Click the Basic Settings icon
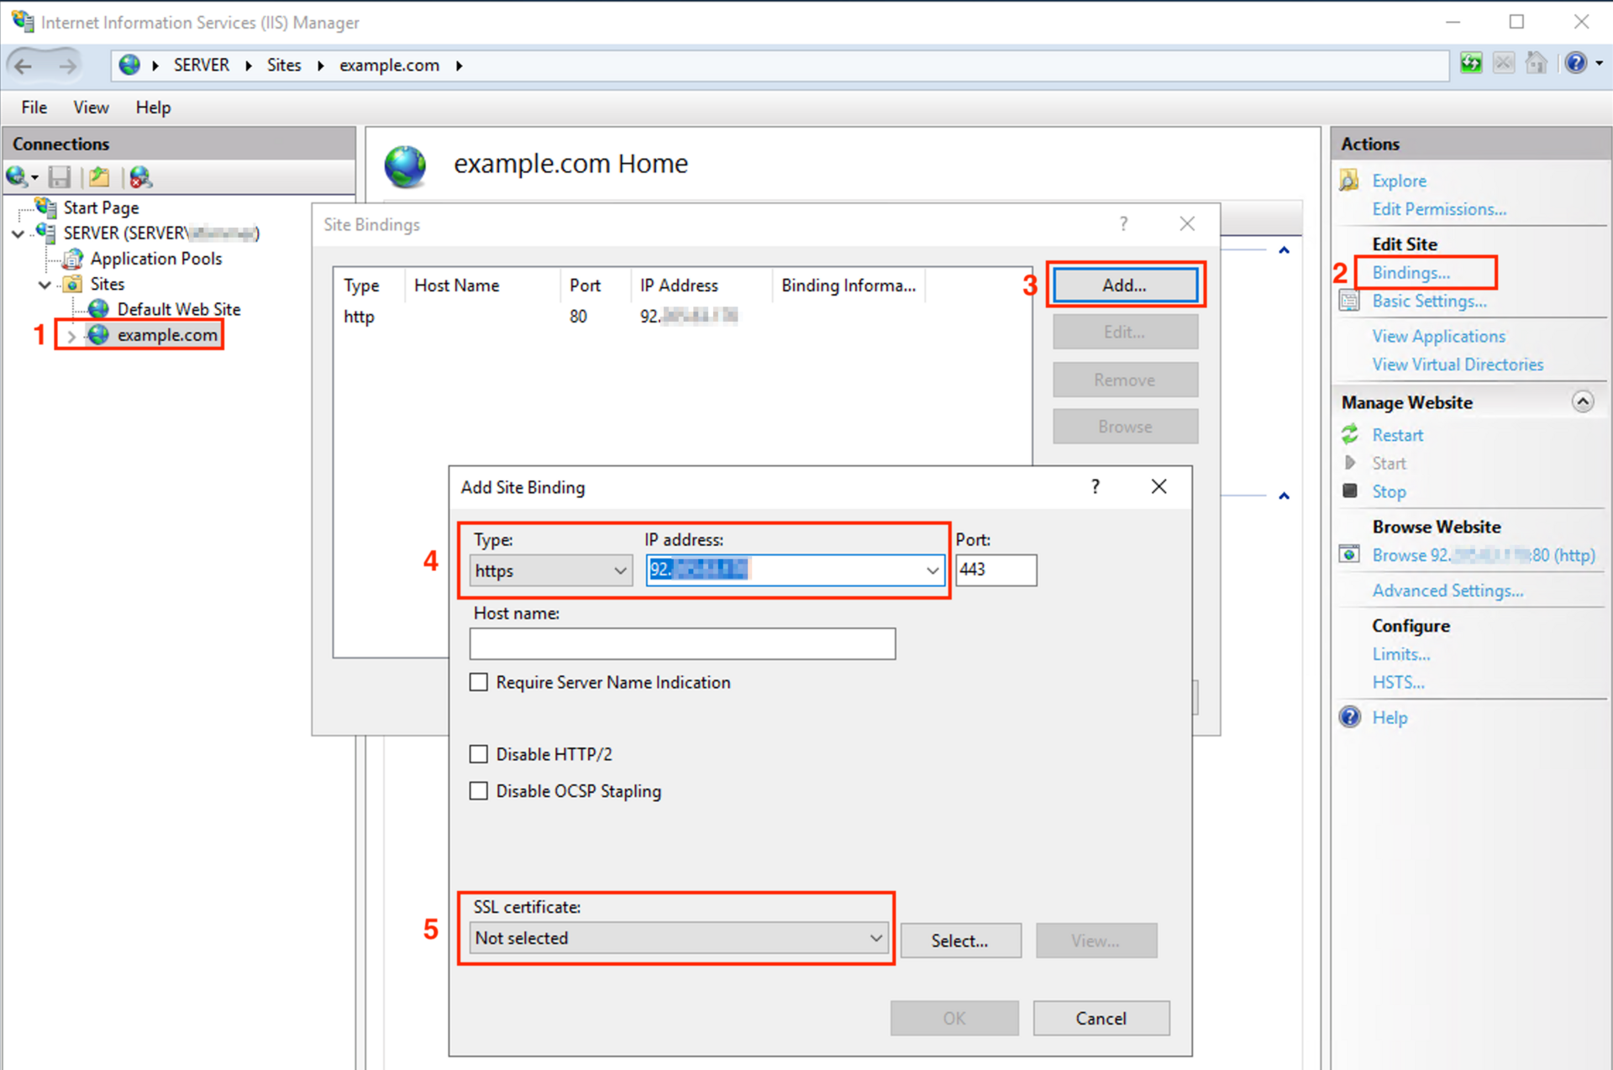The image size is (1613, 1070). (x=1349, y=301)
